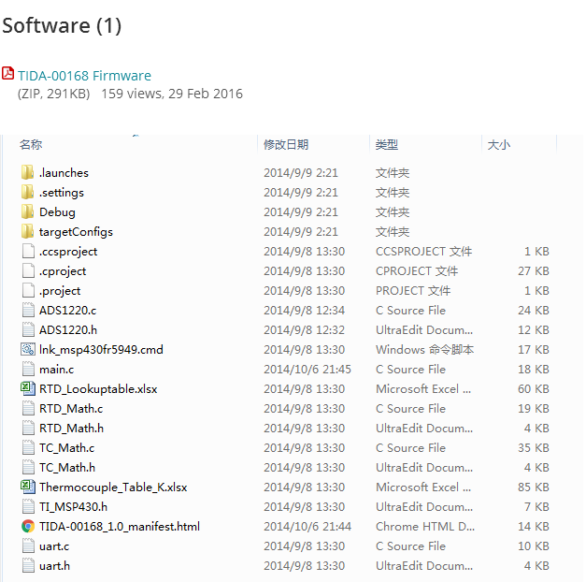Click the 2014/9/8 12:34 modified date
586x582 pixels.
pyautogui.click(x=304, y=311)
